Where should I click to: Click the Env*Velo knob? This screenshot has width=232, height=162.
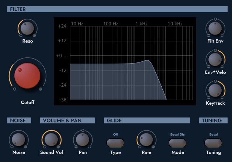[x=215, y=60]
